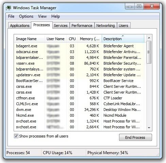Screen dimensions: 166x163
Task: Click the 11,220 K memory value
Action: 92,52
